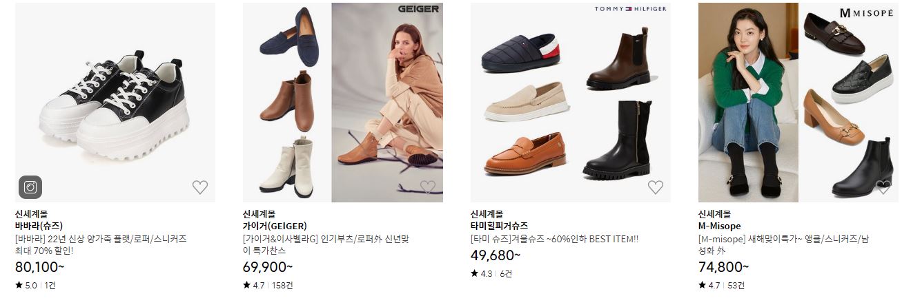Open Tommy Hilfiger winter shoes image
The width and height of the screenshot is (902, 307).
pyautogui.click(x=571, y=103)
